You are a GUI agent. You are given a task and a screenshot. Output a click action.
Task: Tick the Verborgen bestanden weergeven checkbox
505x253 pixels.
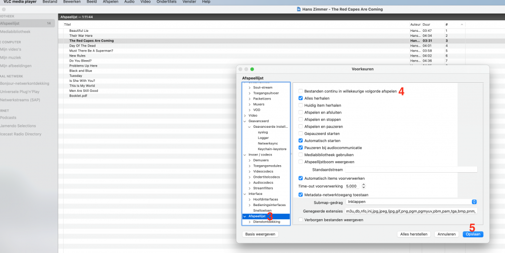[301, 220]
